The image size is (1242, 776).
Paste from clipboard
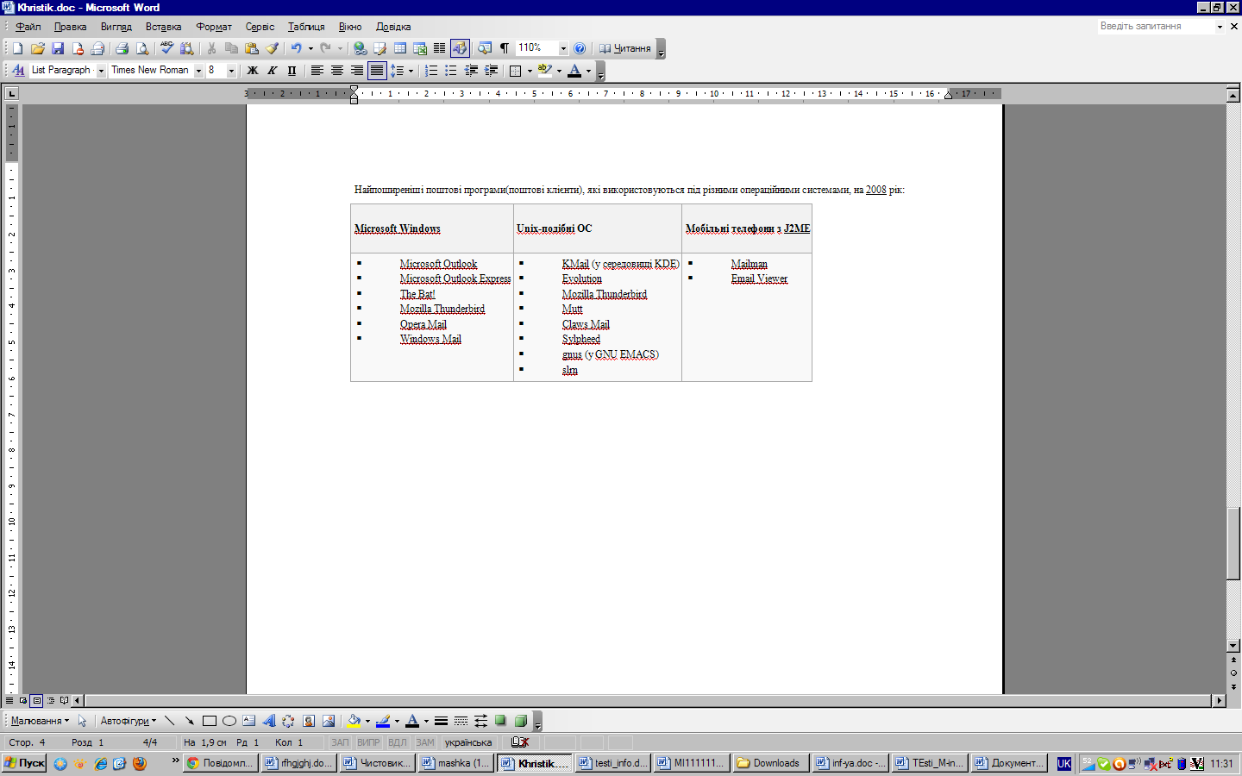click(x=252, y=48)
